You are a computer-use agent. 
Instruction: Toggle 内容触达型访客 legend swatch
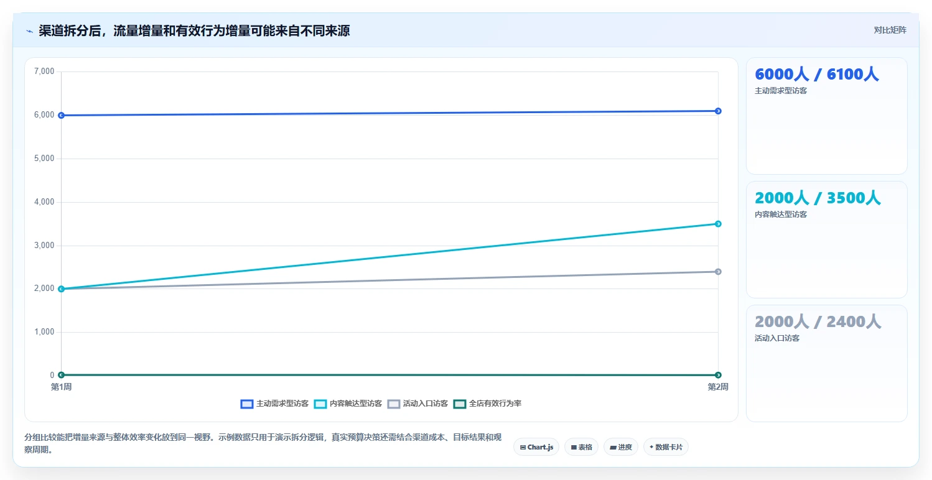point(320,404)
